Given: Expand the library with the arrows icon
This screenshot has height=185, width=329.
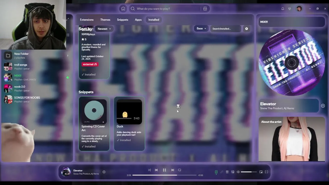Looking at the screenshot, I should tap(68, 19).
